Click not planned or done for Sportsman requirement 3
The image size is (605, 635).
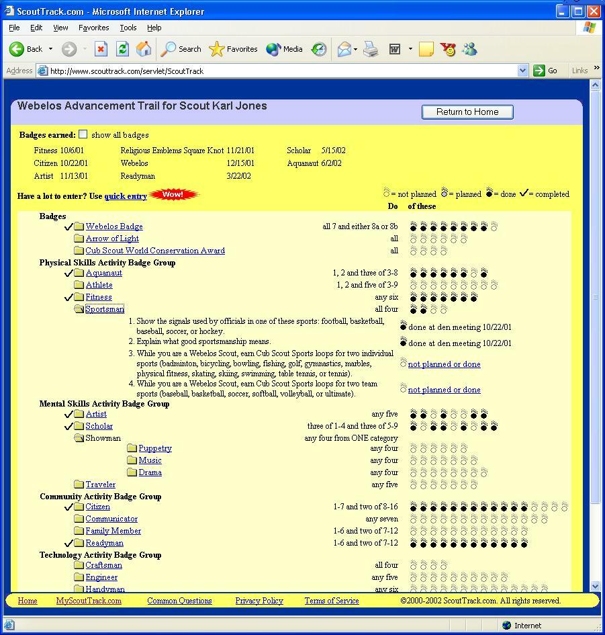point(444,364)
